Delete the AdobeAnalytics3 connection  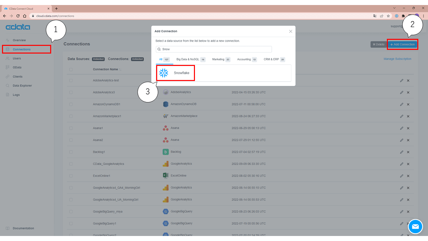tap(408, 92)
